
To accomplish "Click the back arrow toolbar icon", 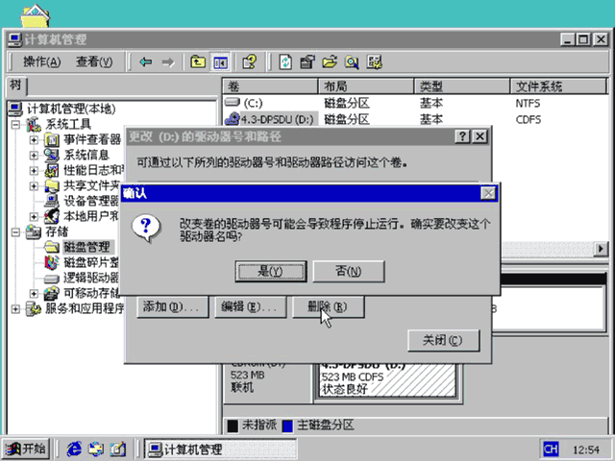I will 146,61.
